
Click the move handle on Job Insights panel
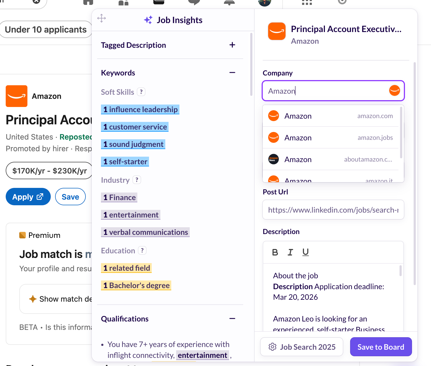102,18
